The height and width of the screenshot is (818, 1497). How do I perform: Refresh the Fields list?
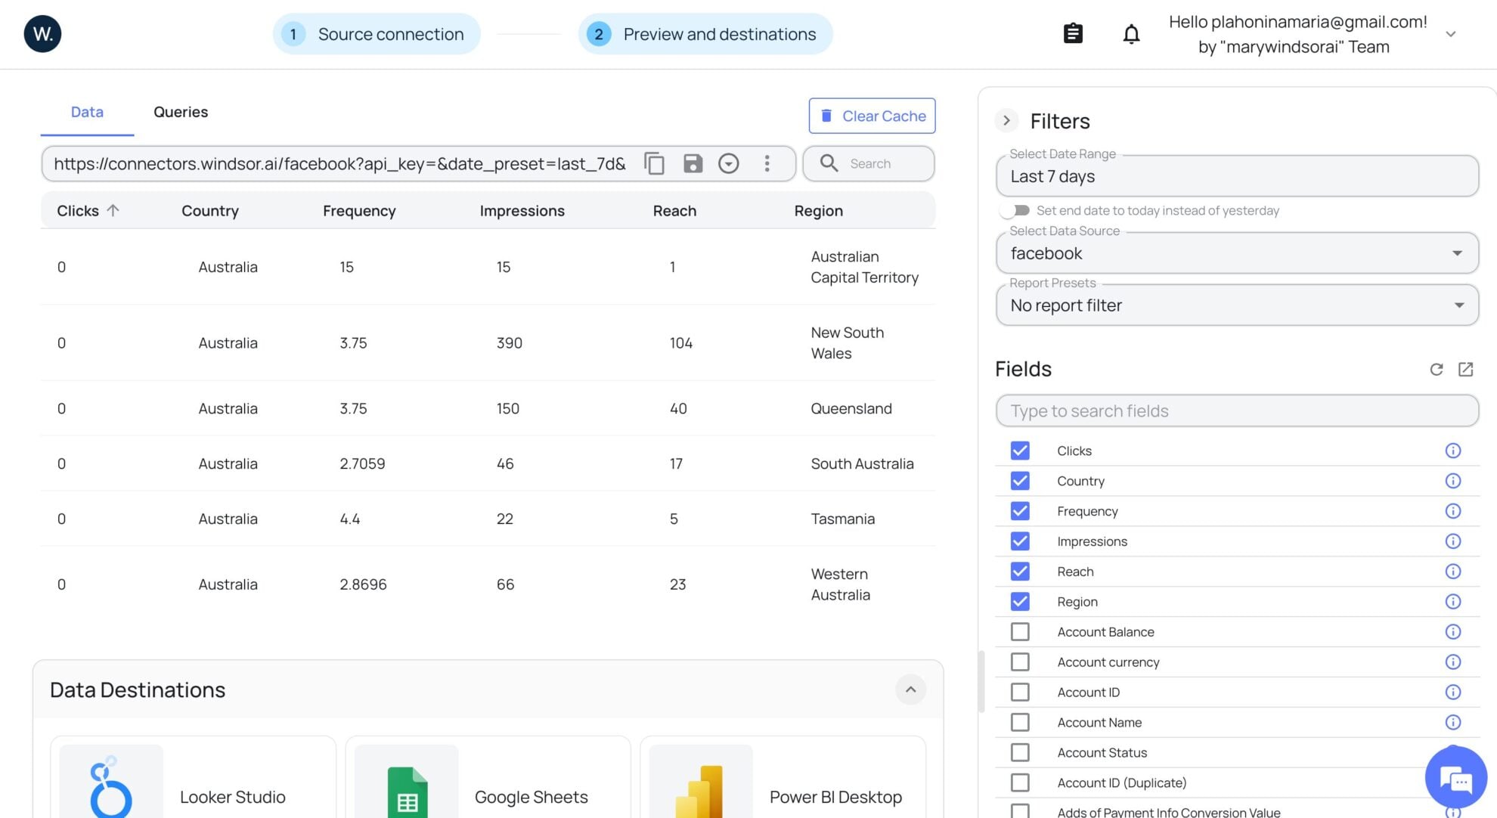pyautogui.click(x=1436, y=369)
